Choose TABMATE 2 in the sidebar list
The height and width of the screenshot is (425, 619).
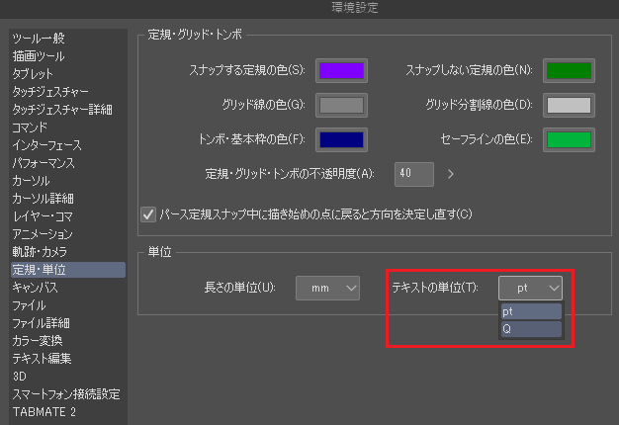tap(44, 411)
